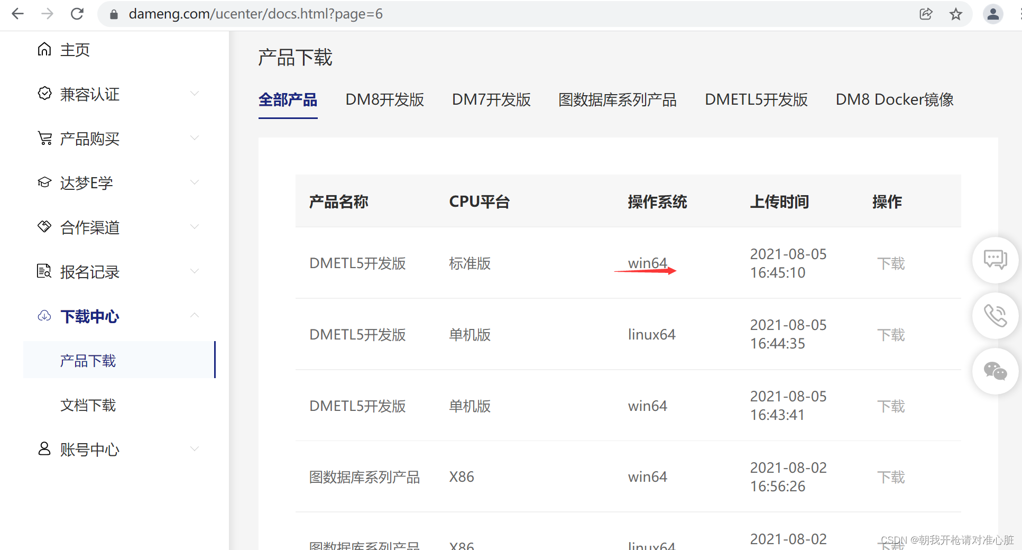Click the browser forward arrow
1022x550 pixels.
click(x=47, y=14)
